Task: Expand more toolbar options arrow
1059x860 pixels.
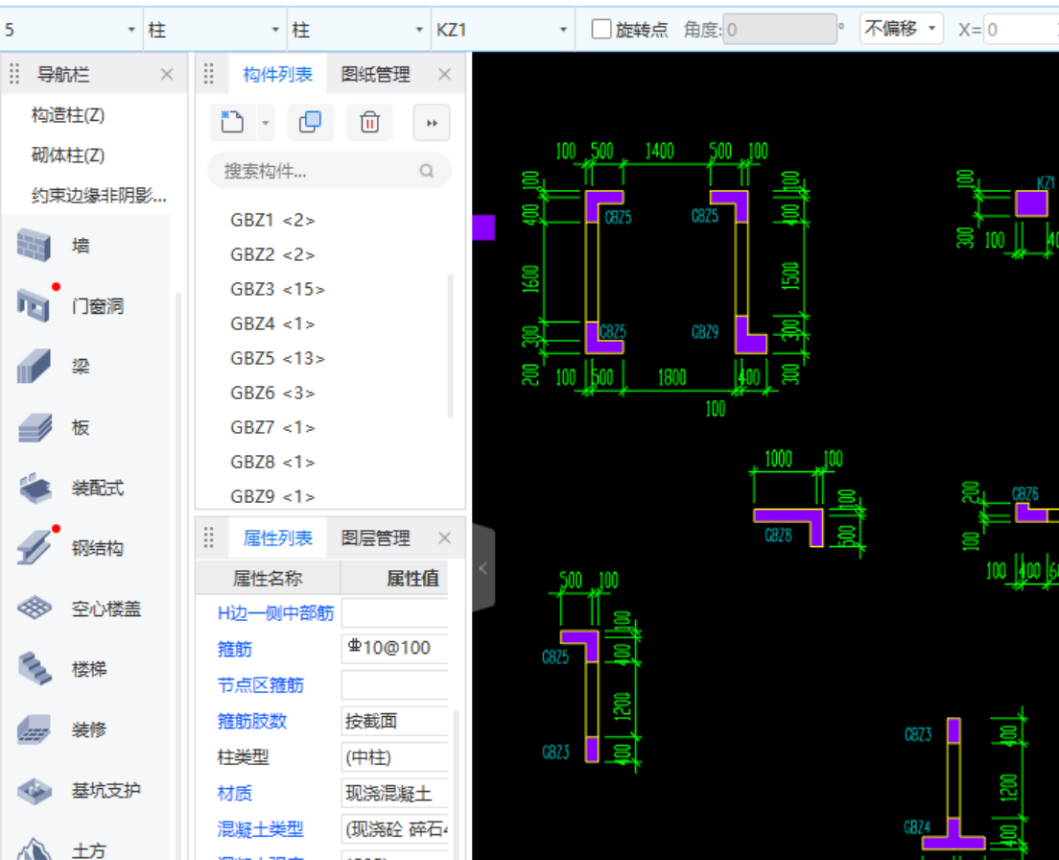Action: coord(432,123)
